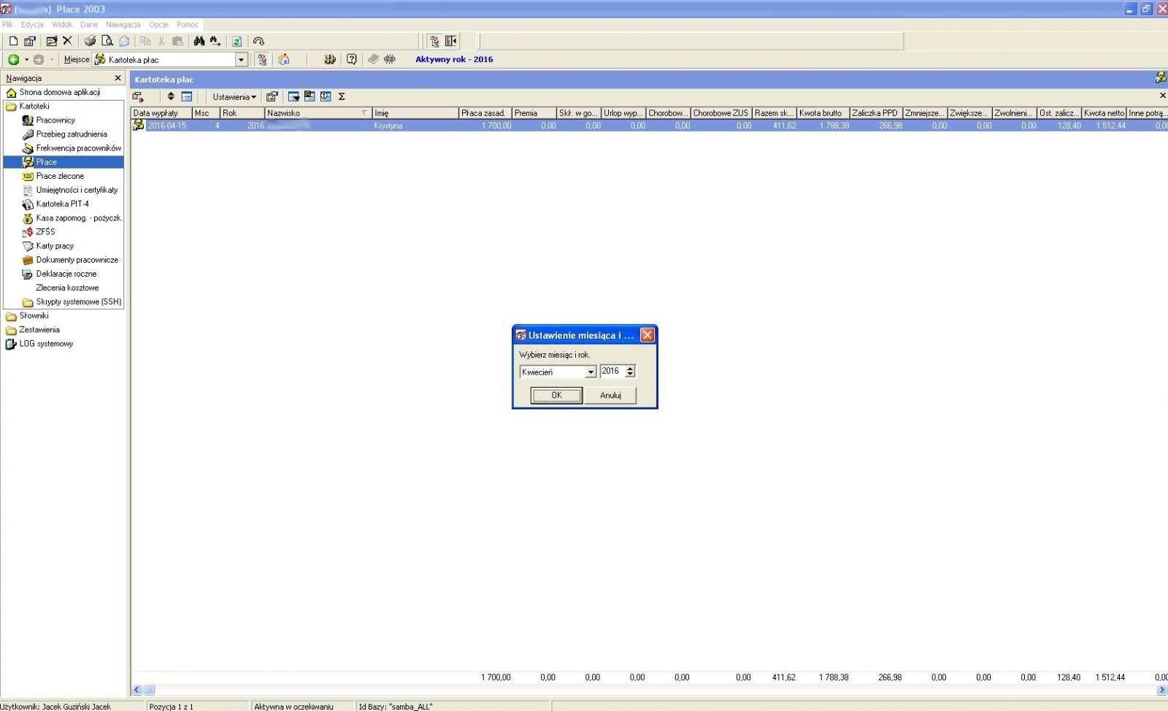1168x711 pixels.
Task: Click the New document icon
Action: [x=13, y=42]
